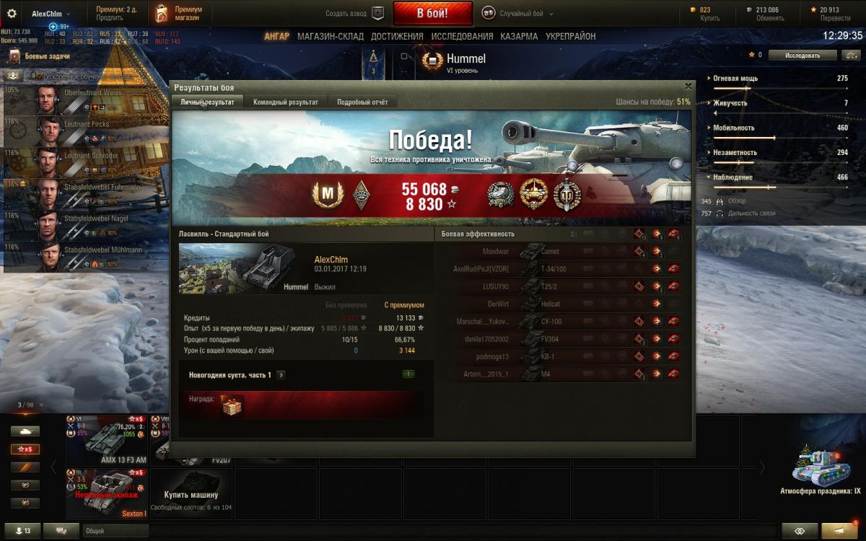866x541 pixels.
Task: Toggle the checkbox next to Hummel title
Action: tap(405, 56)
